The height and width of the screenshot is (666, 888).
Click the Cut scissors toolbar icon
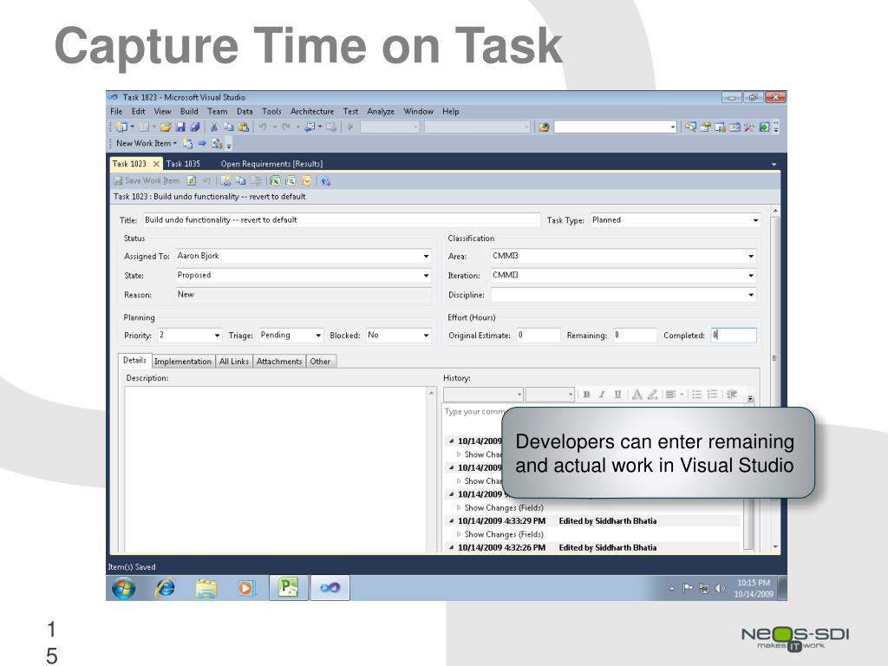(x=214, y=127)
